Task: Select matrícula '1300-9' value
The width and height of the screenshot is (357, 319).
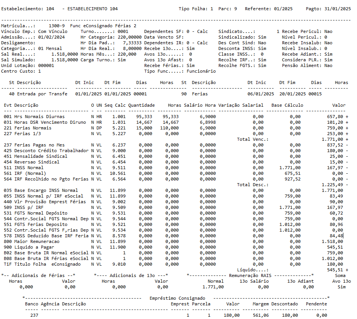Action: (57, 26)
